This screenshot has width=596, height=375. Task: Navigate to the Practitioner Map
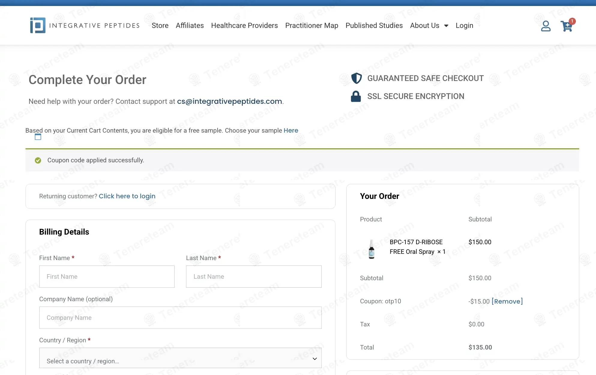(312, 25)
